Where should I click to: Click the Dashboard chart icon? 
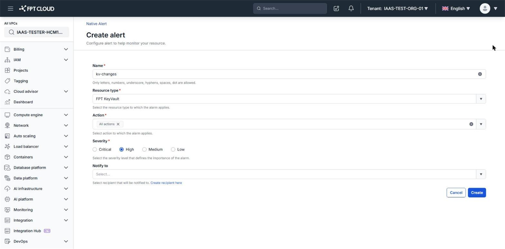pos(7,102)
